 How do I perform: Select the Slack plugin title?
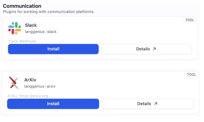[31, 25]
